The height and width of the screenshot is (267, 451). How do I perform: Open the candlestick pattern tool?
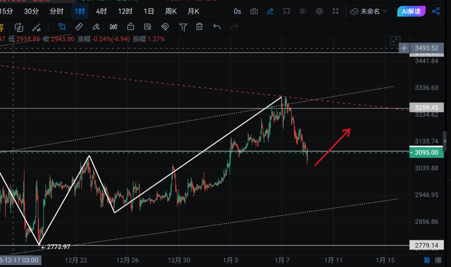click(x=113, y=27)
